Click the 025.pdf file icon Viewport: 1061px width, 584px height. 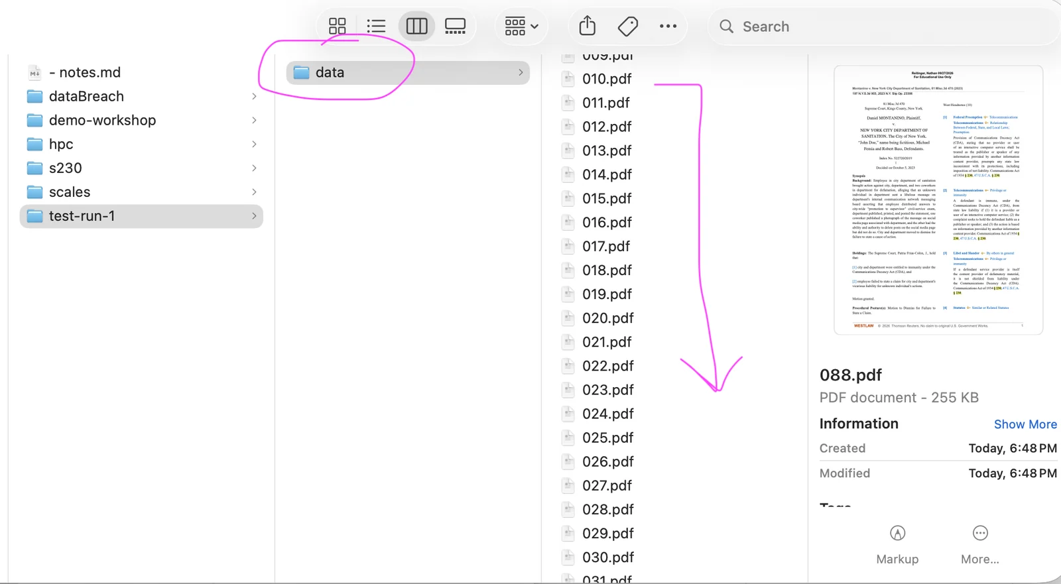coord(568,438)
